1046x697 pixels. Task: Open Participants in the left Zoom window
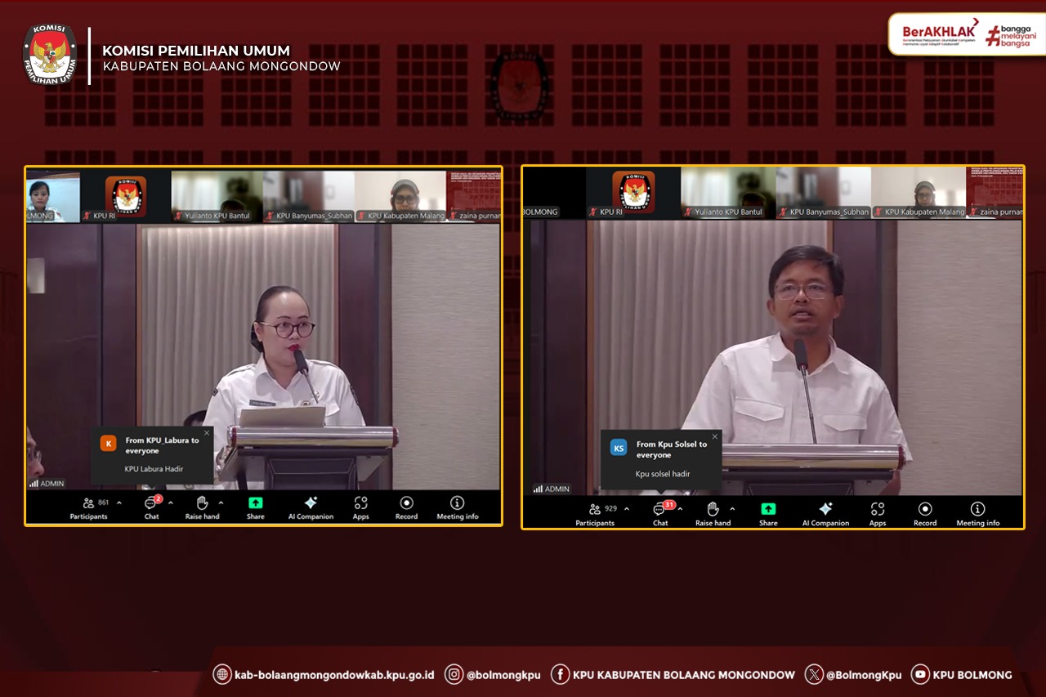tap(89, 507)
